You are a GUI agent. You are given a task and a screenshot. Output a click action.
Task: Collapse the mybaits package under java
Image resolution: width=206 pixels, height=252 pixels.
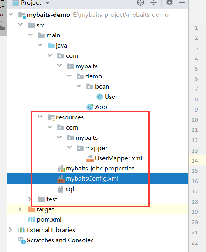click(60, 66)
